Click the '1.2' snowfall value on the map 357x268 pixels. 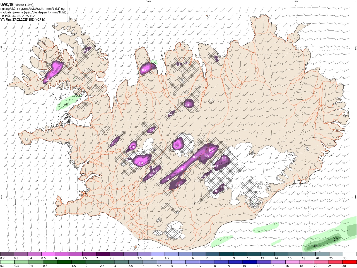tap(176, 146)
